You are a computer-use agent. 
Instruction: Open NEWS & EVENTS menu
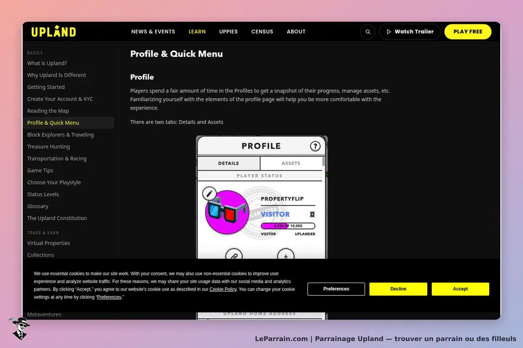click(x=153, y=32)
